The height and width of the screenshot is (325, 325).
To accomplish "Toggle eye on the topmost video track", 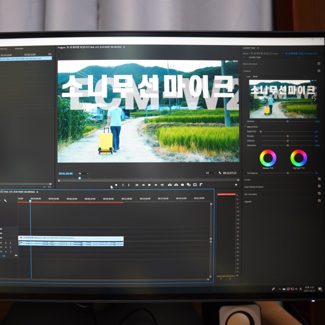I will 1,229.
